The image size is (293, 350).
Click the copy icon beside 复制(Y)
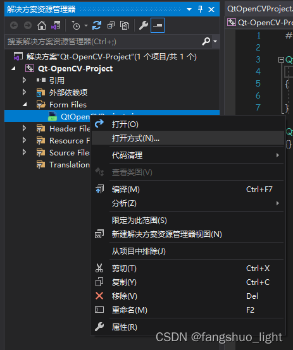(99, 282)
